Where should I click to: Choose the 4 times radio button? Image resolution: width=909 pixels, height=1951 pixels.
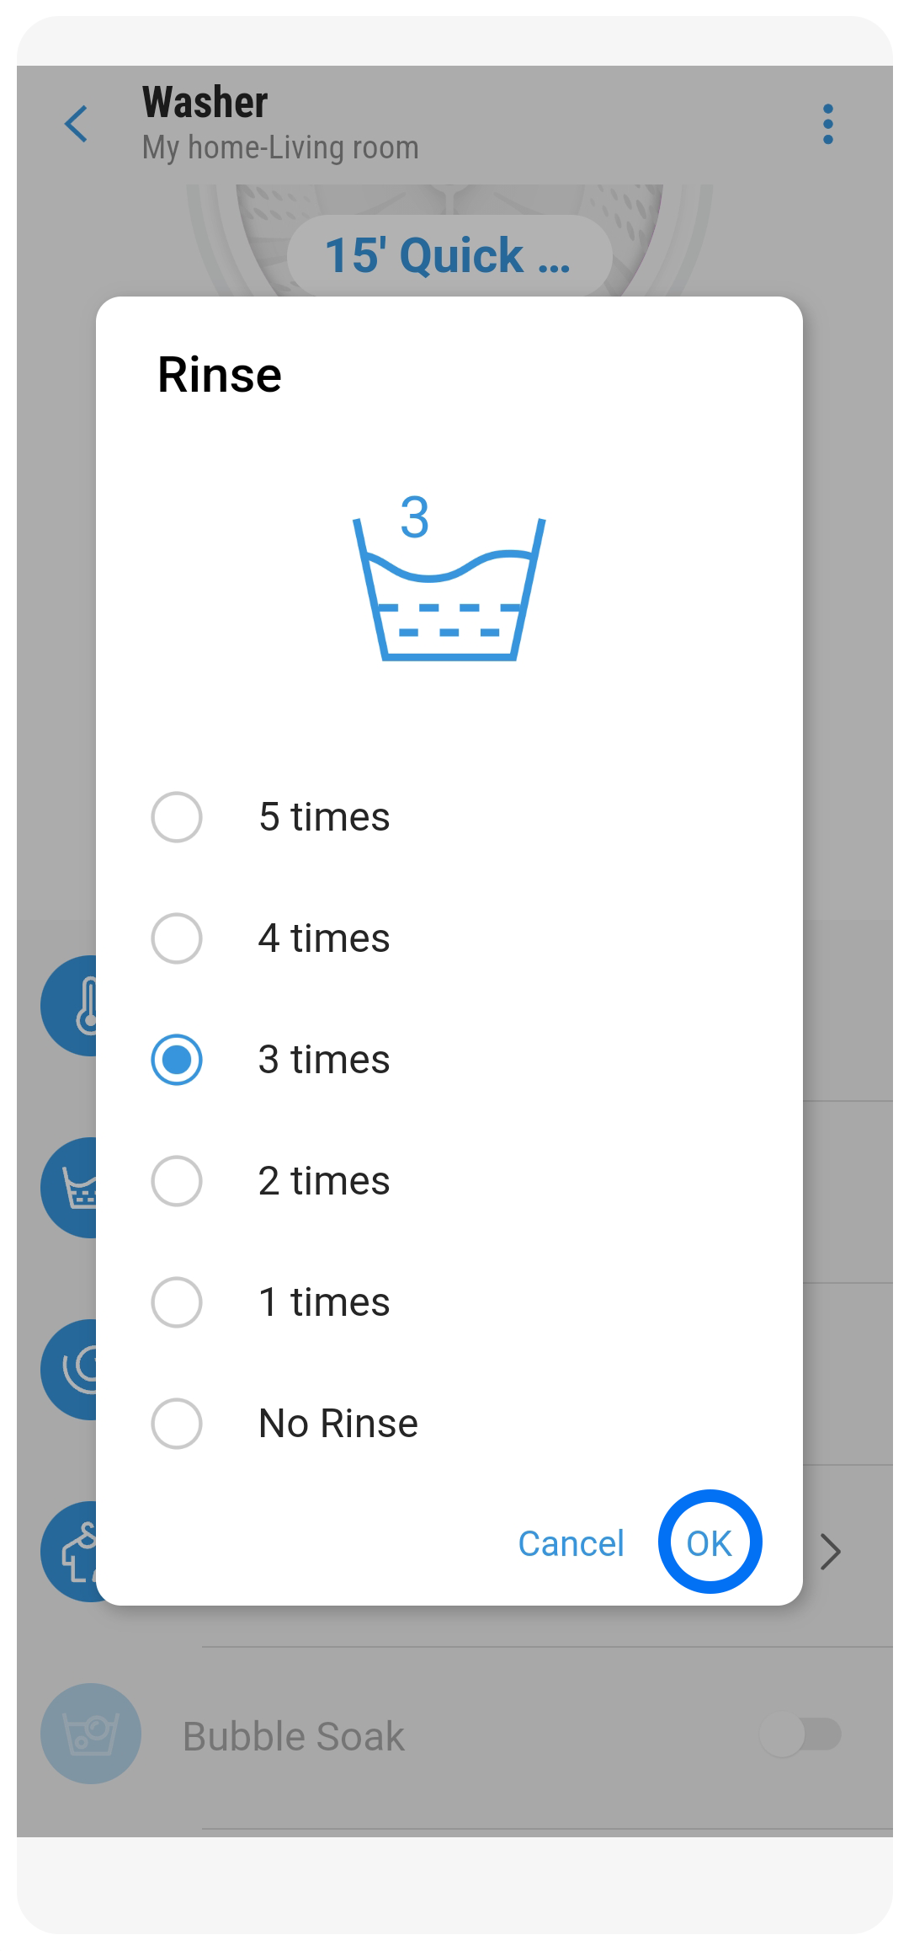177,938
